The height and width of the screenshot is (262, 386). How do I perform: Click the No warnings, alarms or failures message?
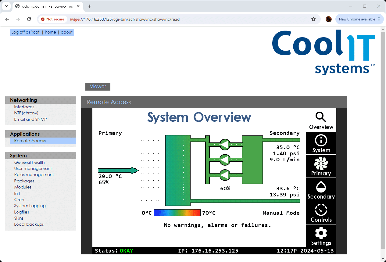point(217,225)
